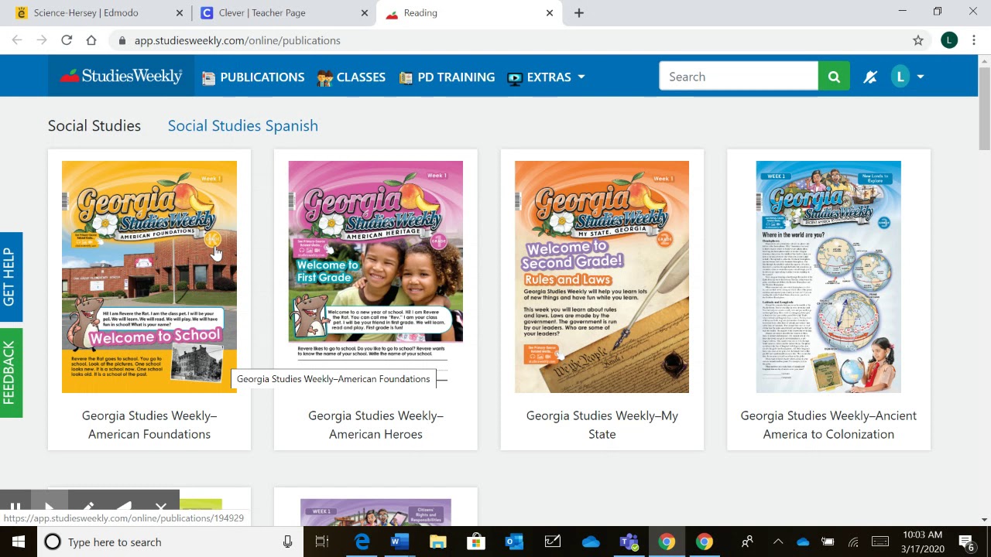The image size is (991, 557).
Task: Click the Cortana microphone icon
Action: click(287, 542)
